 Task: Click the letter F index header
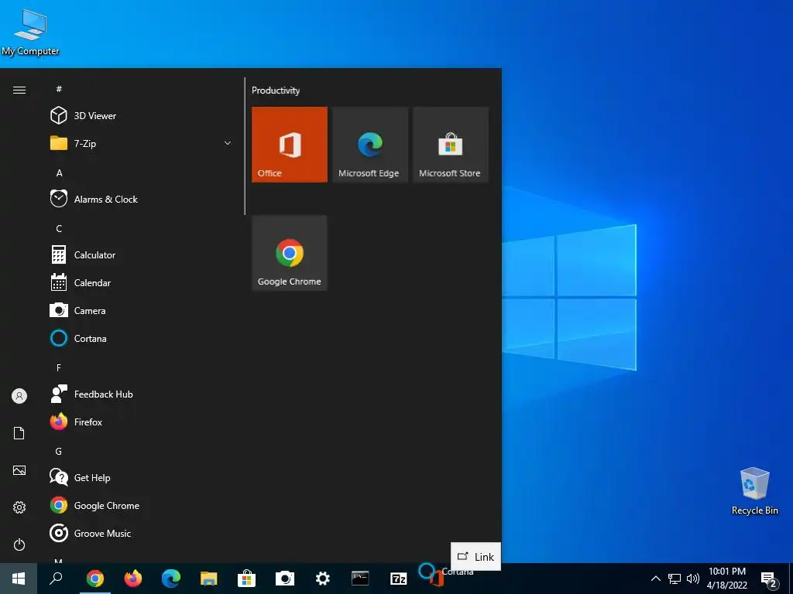pyautogui.click(x=59, y=367)
